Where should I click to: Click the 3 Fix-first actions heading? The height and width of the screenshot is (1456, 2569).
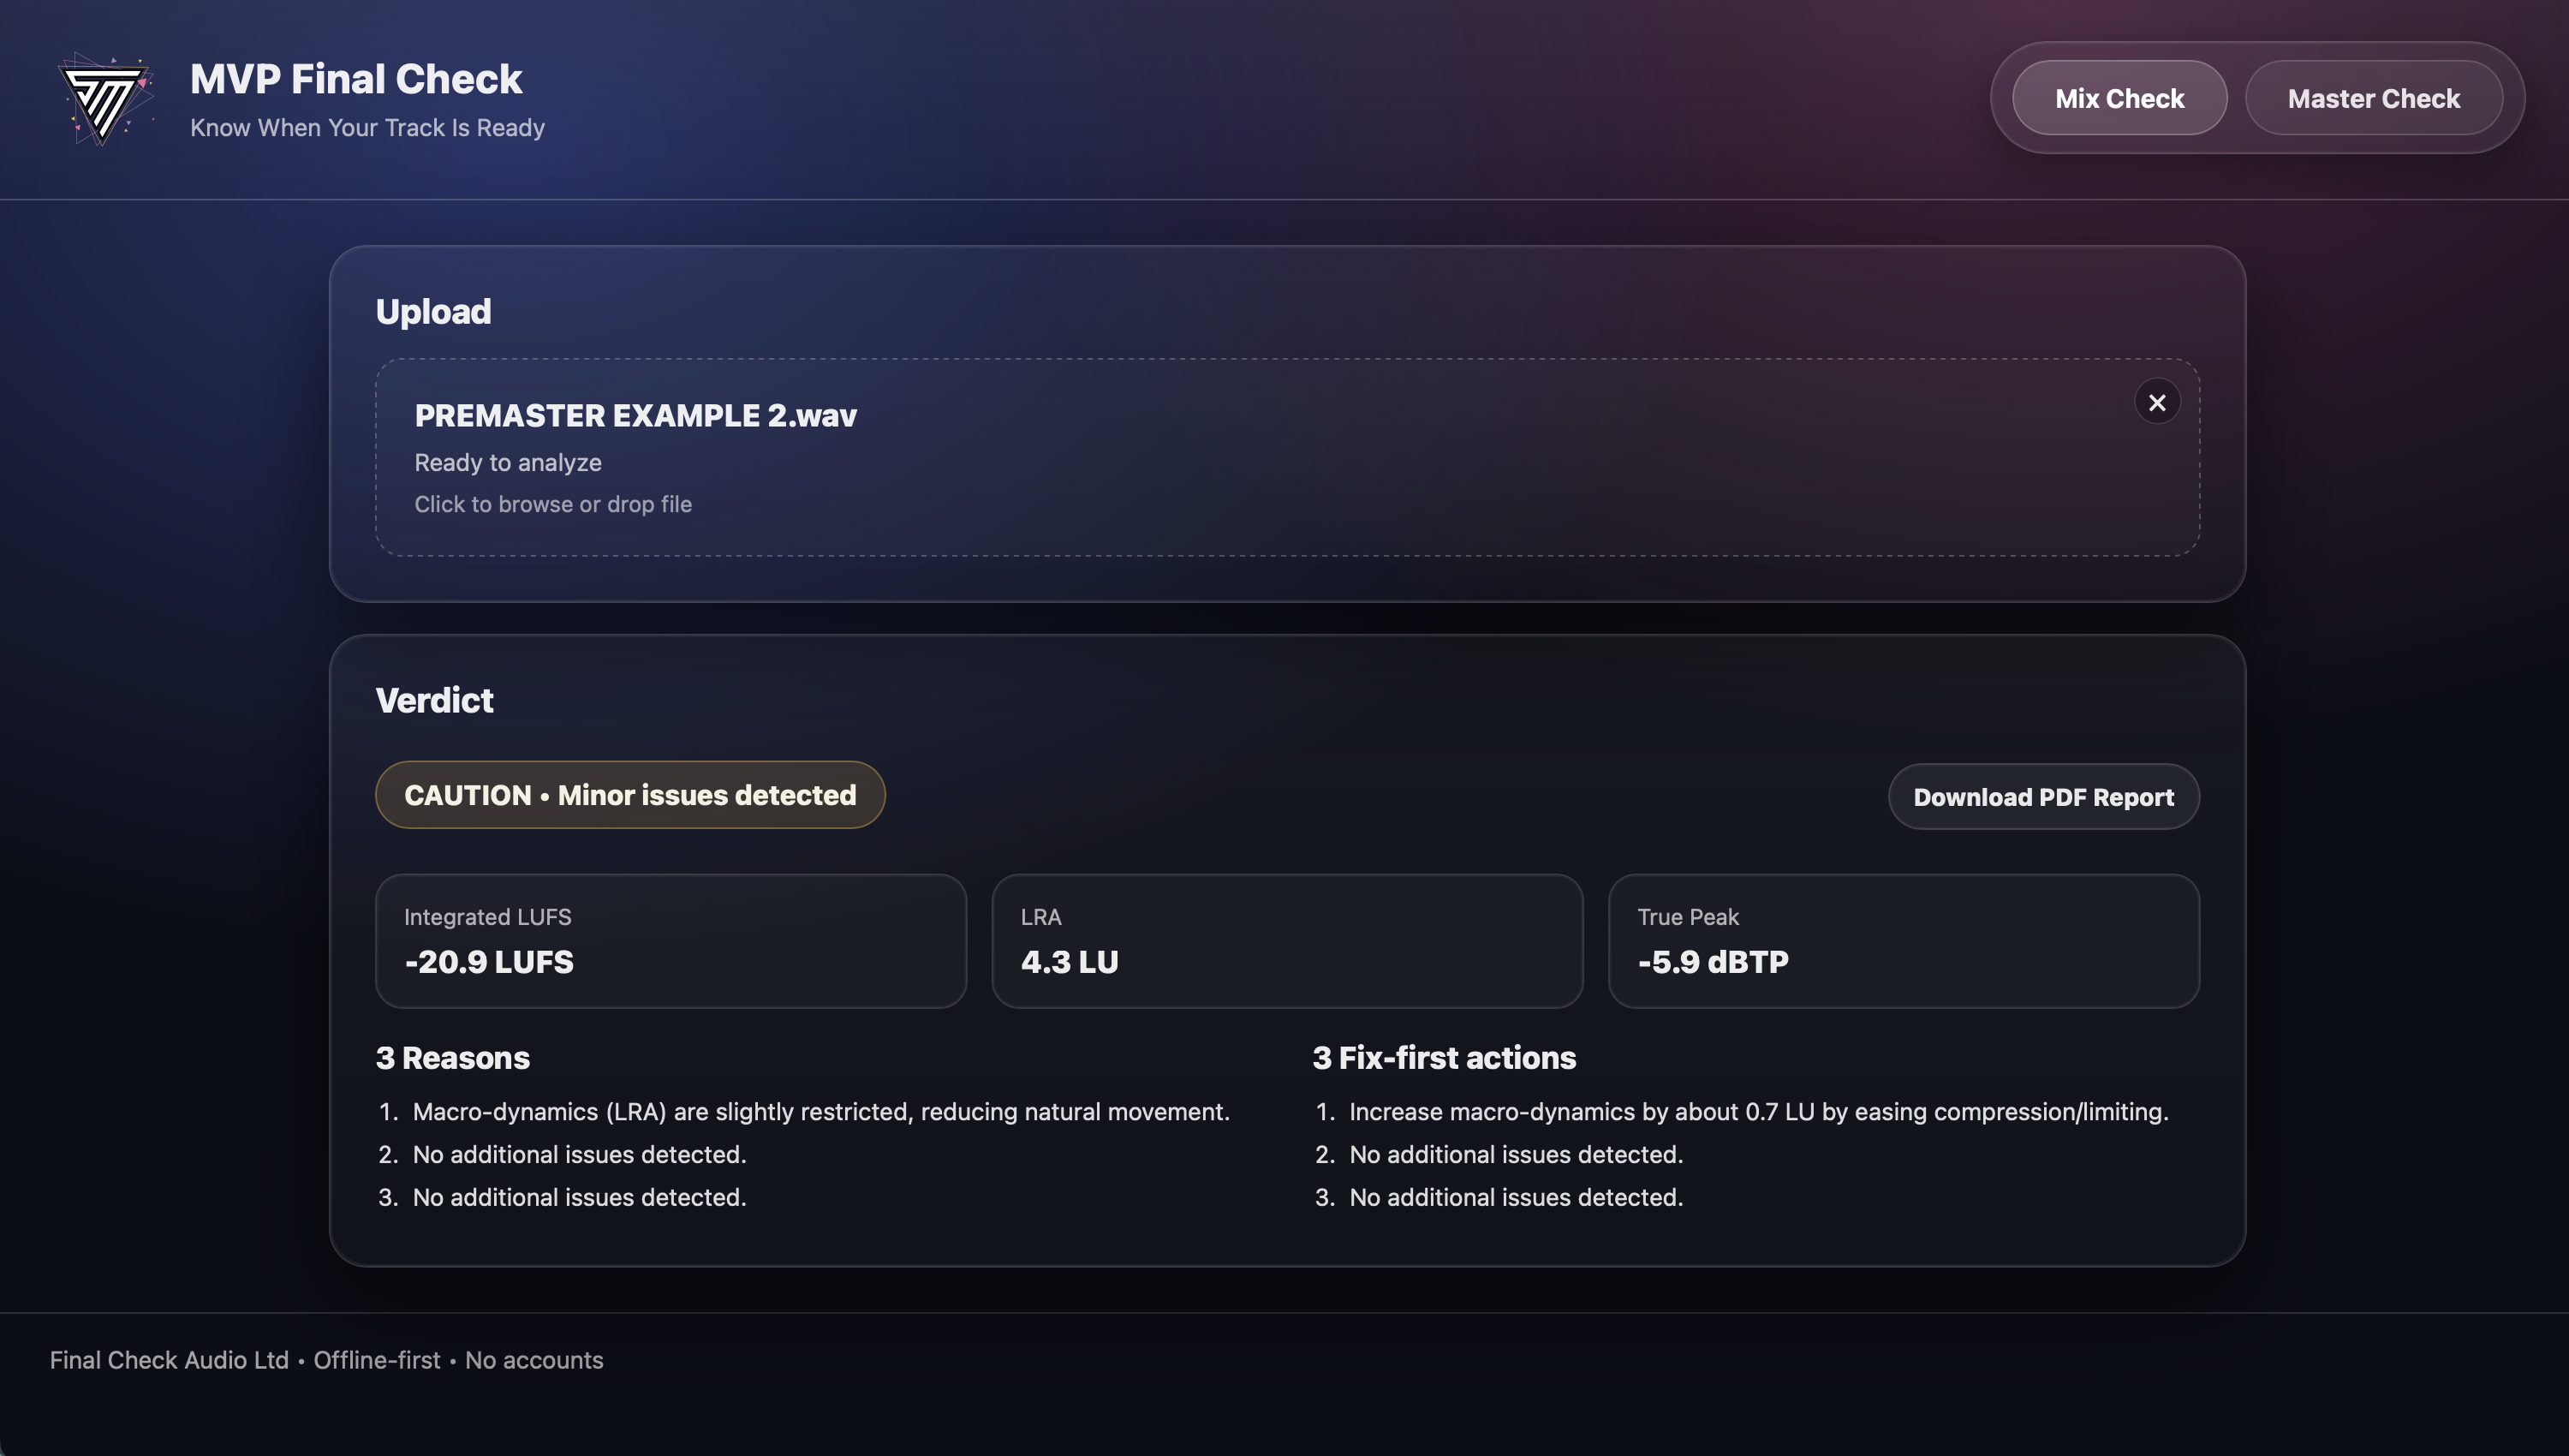pyautogui.click(x=1442, y=1058)
